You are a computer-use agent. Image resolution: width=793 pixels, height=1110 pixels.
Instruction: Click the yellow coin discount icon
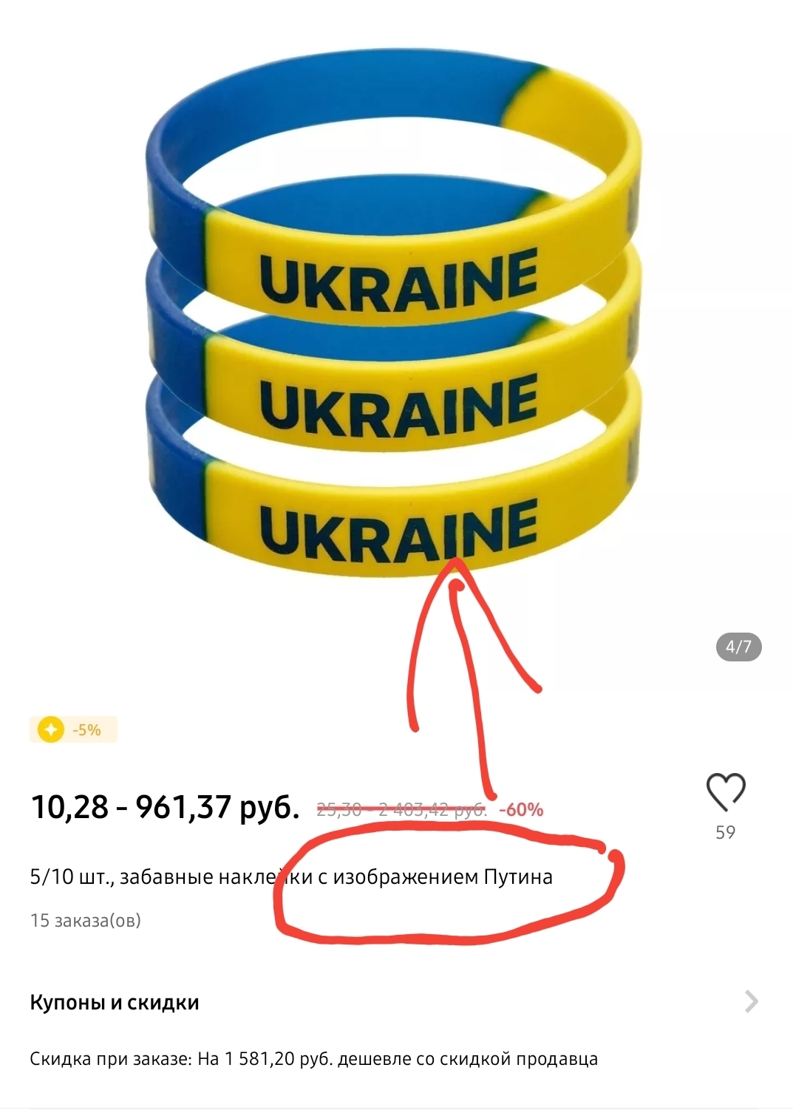click(x=50, y=730)
